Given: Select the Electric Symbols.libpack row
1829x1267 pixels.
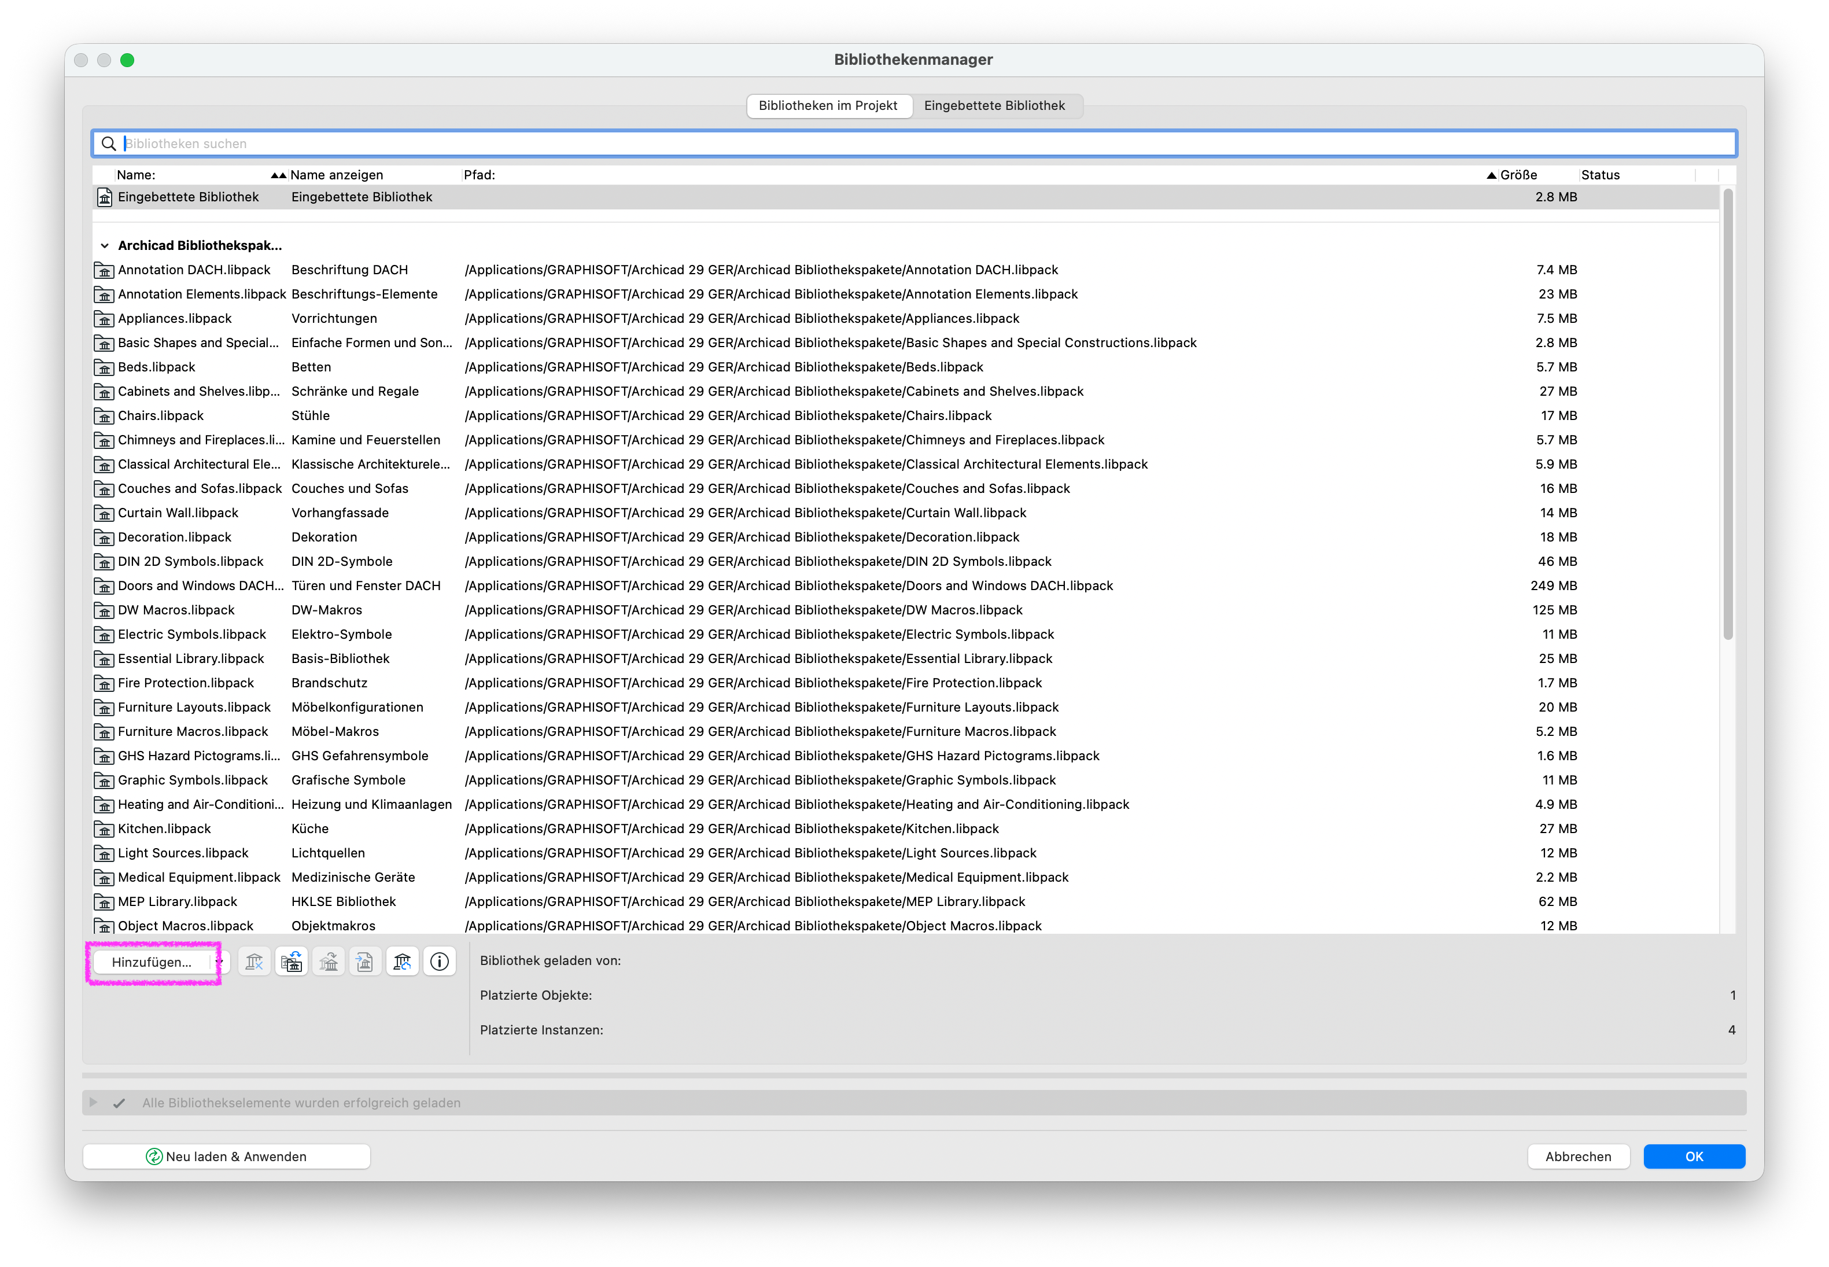Looking at the screenshot, I should [905, 634].
